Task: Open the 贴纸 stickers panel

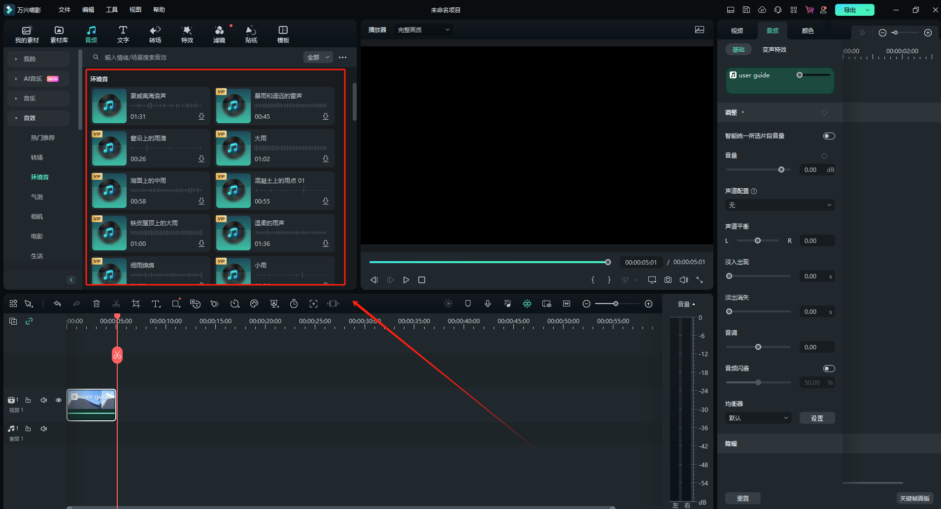Action: (251, 34)
